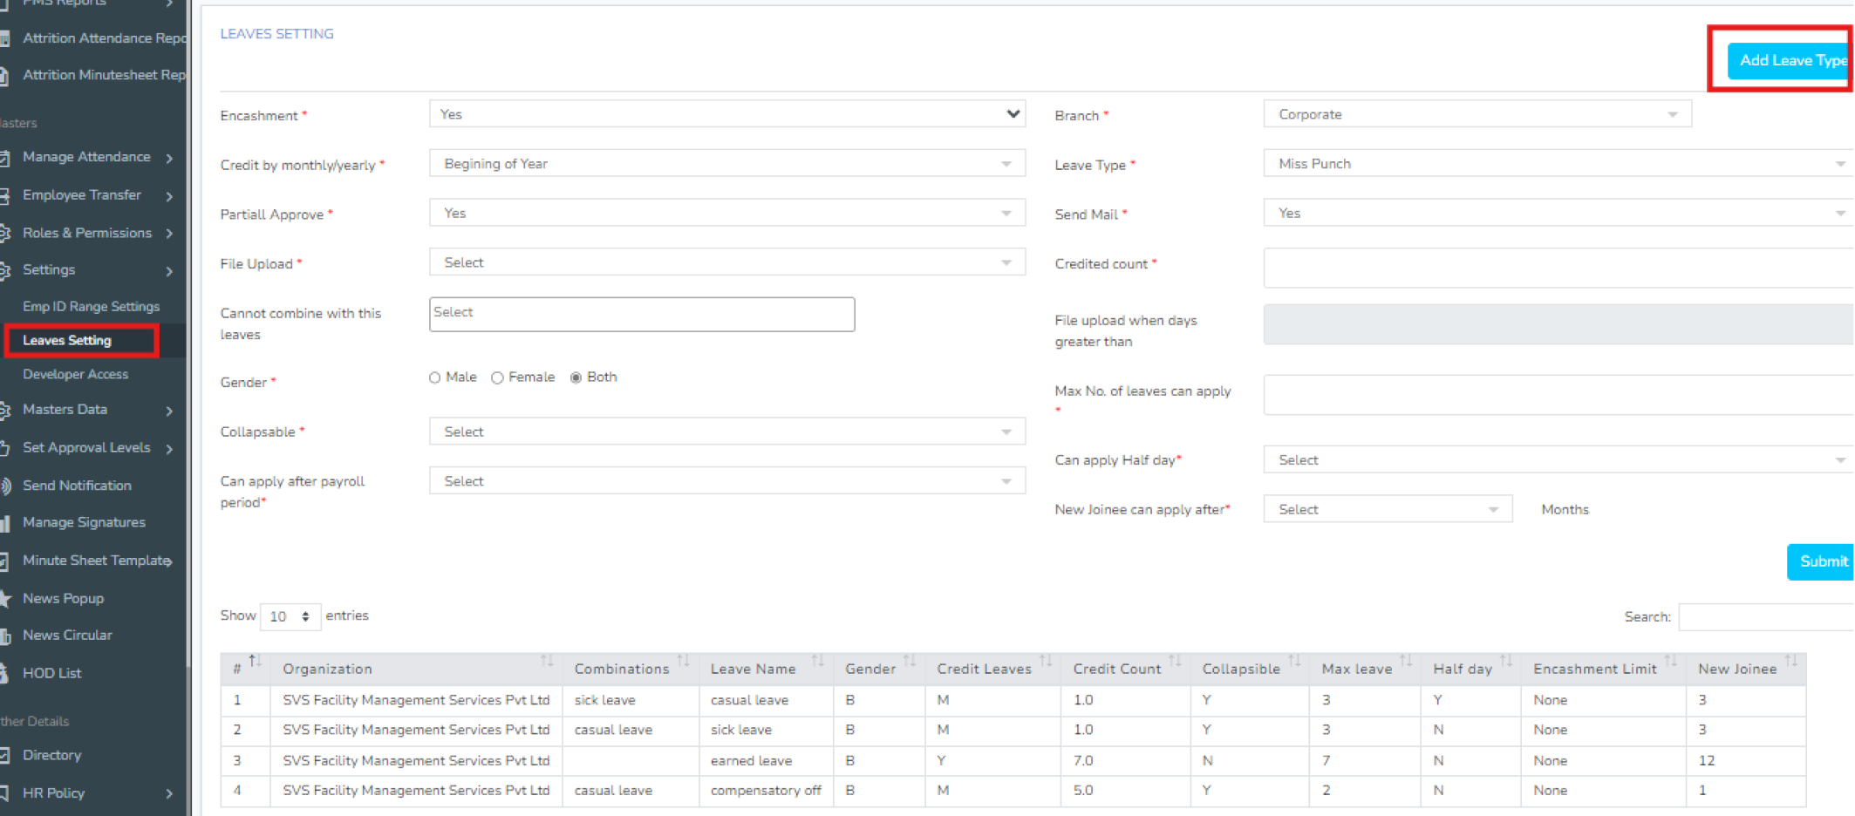Sort table by Collapsible column arrows

click(x=1294, y=662)
